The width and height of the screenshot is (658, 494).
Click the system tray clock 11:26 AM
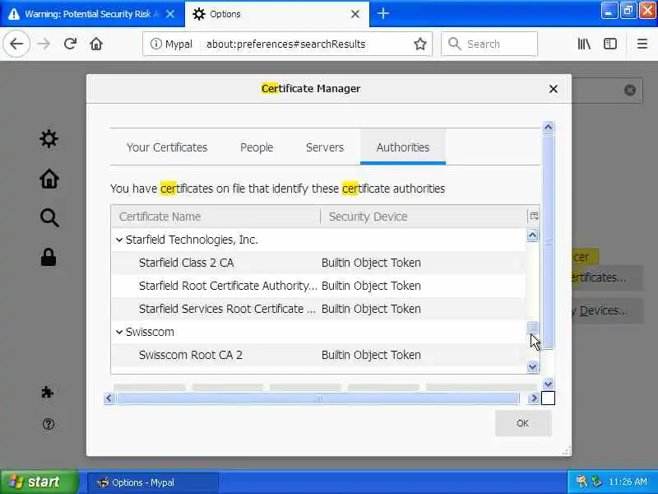628,482
